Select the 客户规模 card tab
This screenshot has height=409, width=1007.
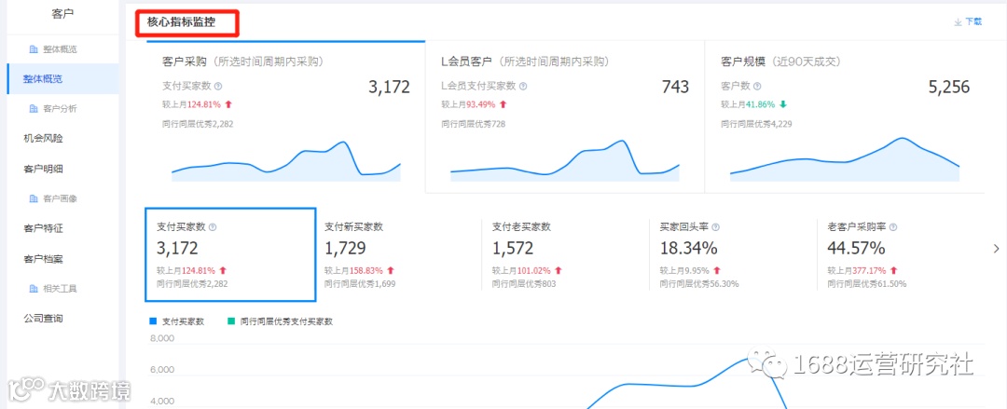(x=845, y=116)
